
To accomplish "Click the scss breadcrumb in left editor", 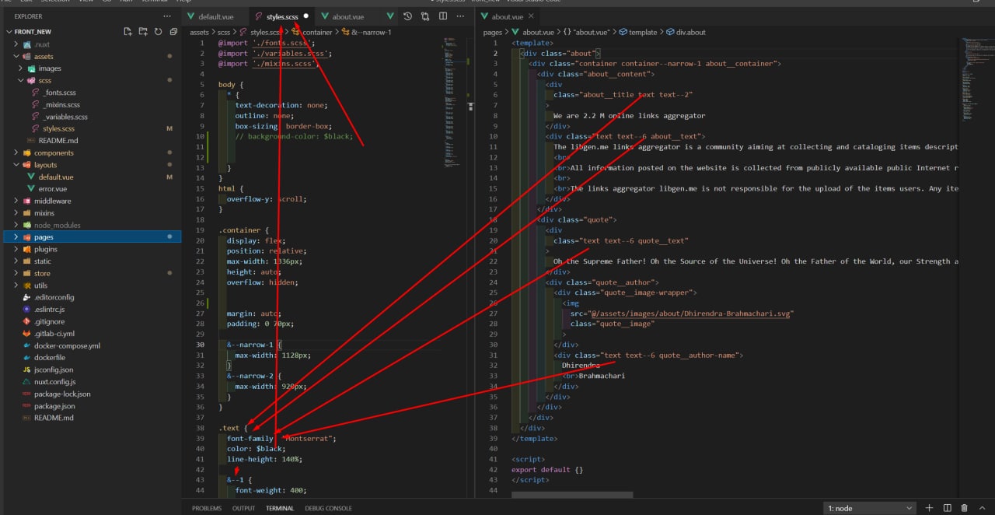I will [x=224, y=32].
